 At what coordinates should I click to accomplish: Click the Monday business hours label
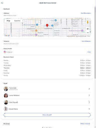coord(6,60)
